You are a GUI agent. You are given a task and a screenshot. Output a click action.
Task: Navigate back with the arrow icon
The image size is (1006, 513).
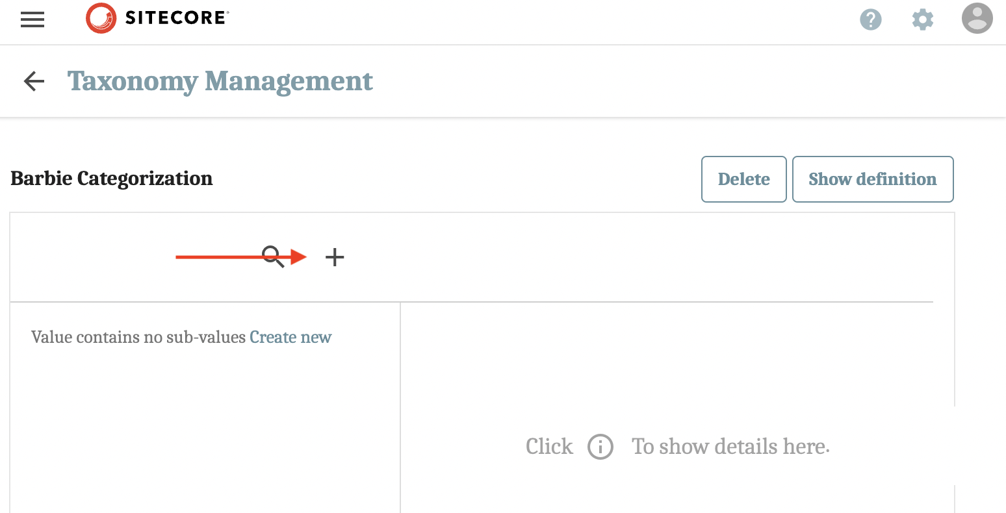33,81
